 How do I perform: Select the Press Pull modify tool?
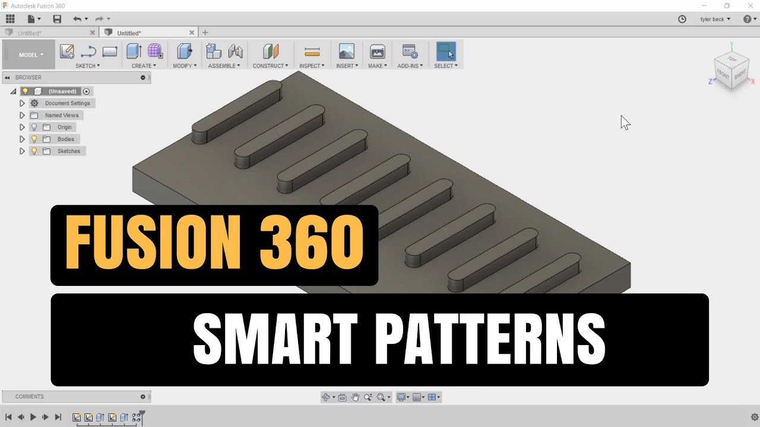185,52
